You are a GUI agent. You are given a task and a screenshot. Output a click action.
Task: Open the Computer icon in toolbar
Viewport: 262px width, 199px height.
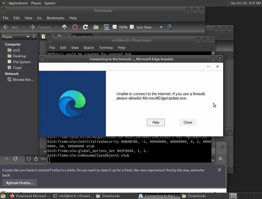[106, 27]
